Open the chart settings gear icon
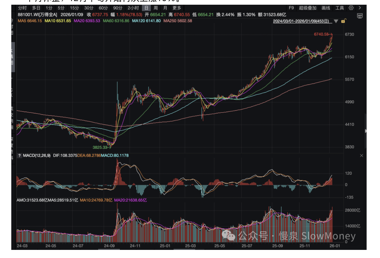The width and height of the screenshot is (380, 258). coord(351,8)
